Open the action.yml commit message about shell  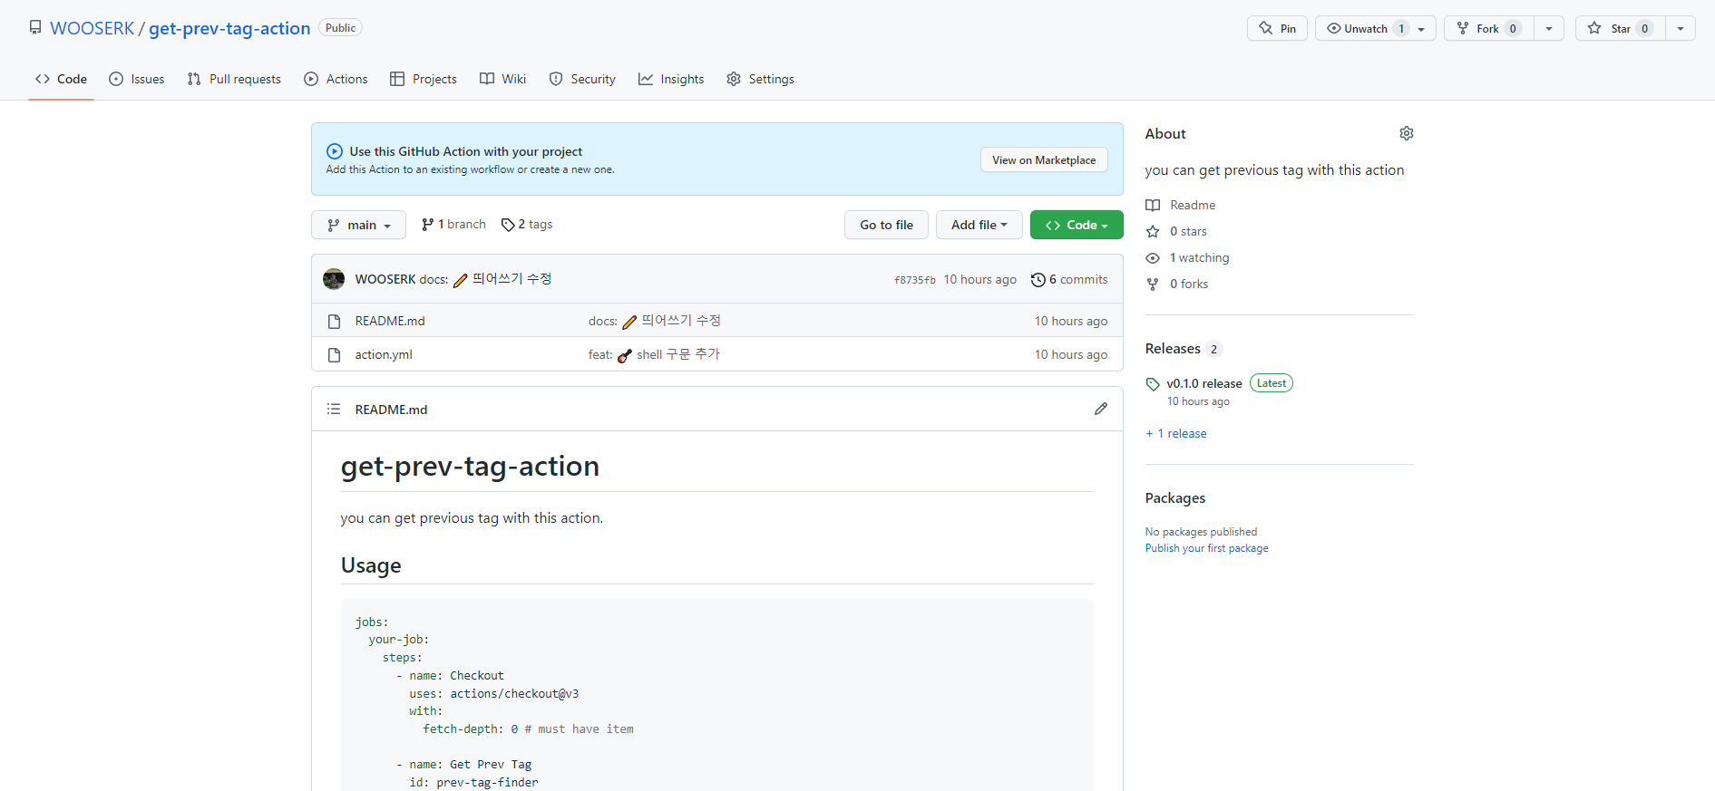click(654, 354)
